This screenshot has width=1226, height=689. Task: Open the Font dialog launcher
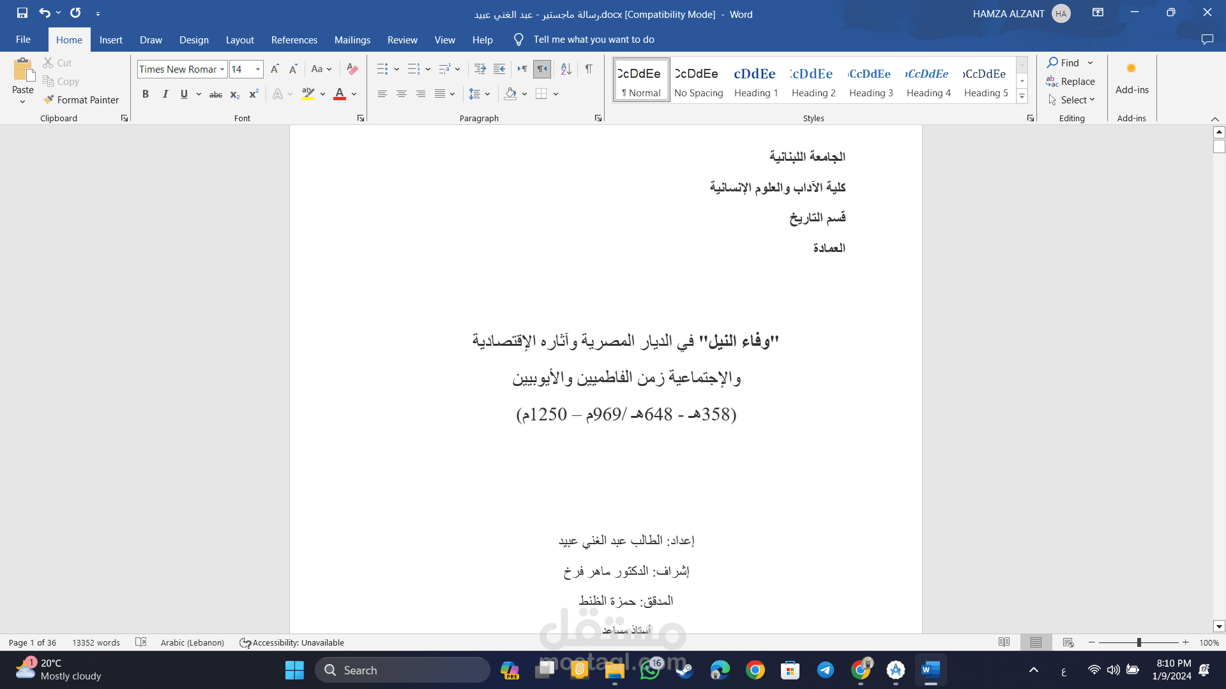361,118
